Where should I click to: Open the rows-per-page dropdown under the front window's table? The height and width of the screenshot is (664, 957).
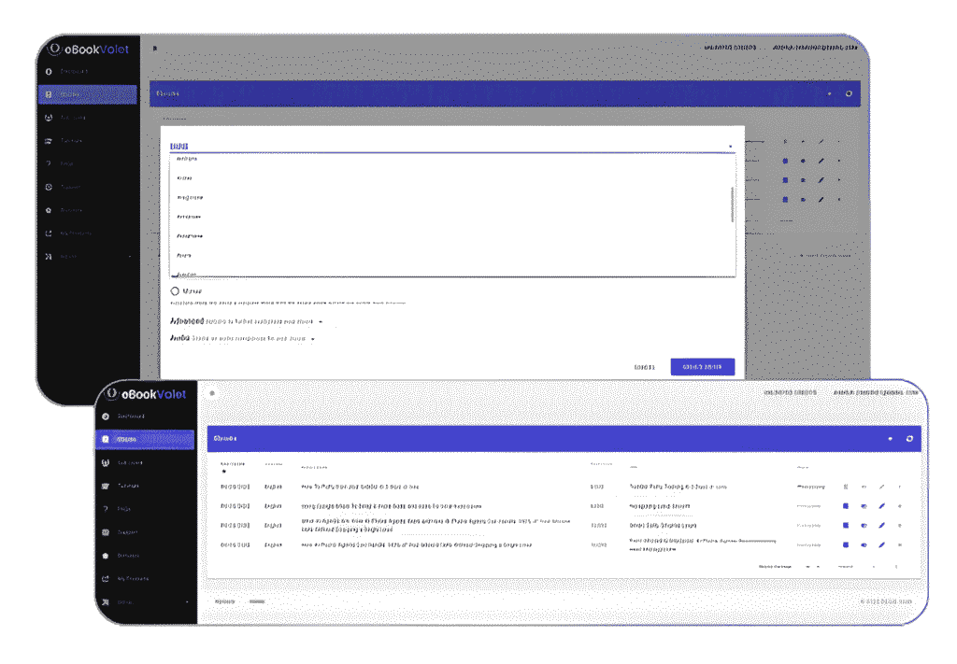811,566
